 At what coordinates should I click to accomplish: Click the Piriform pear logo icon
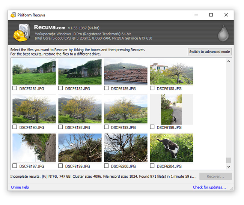(223, 33)
